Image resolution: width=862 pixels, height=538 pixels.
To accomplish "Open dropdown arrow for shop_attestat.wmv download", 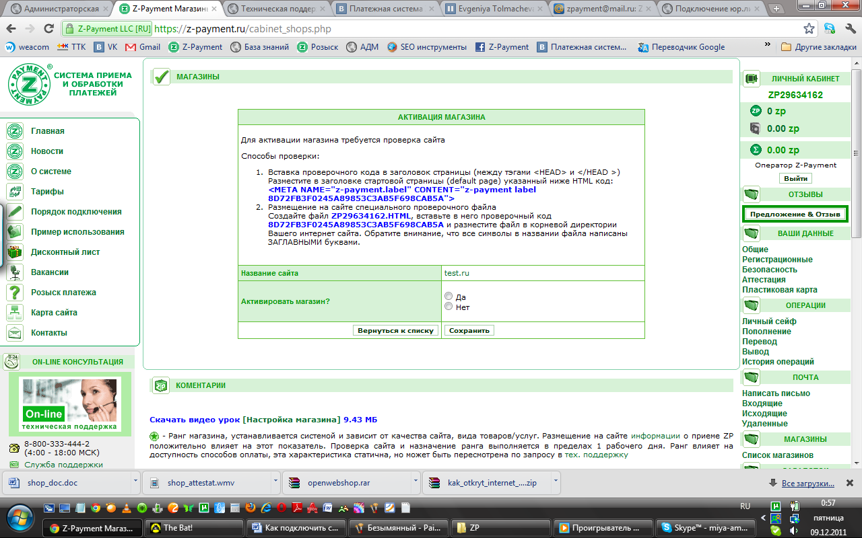I will tap(275, 482).
